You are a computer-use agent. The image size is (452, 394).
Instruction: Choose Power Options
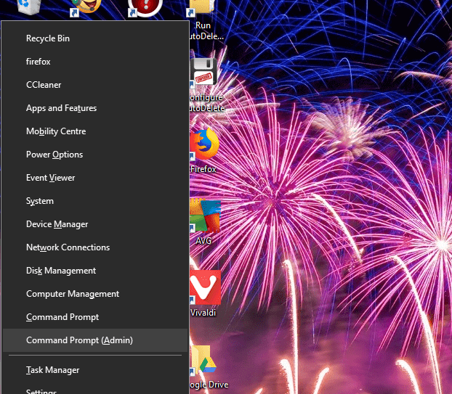(x=95, y=155)
